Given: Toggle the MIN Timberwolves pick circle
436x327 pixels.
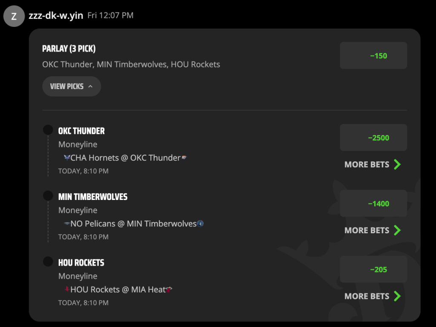Looking at the screenshot, I should pos(48,196).
